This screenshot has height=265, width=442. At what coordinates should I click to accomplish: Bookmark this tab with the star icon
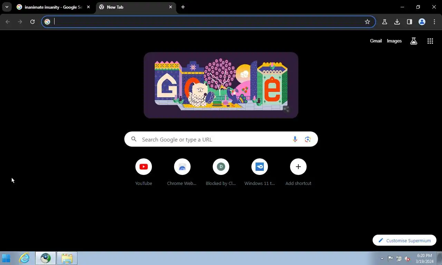tap(367, 22)
